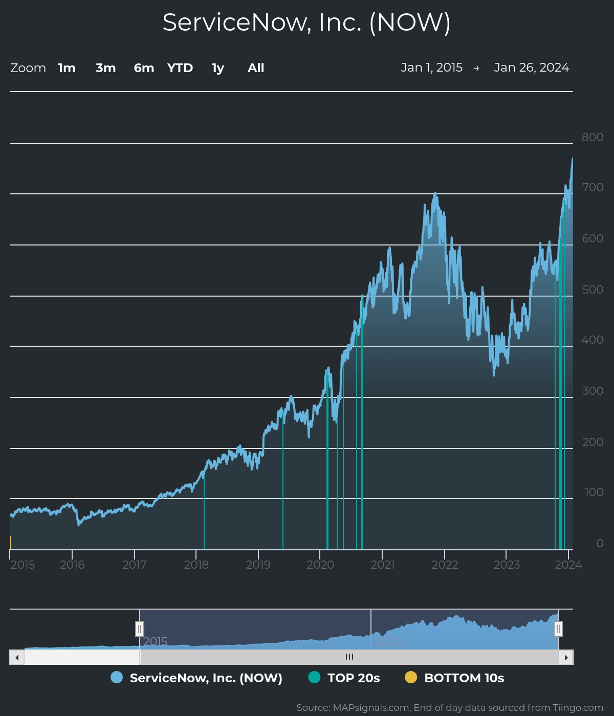
Task: Click the 2016 x-axis label
Action: (x=73, y=565)
